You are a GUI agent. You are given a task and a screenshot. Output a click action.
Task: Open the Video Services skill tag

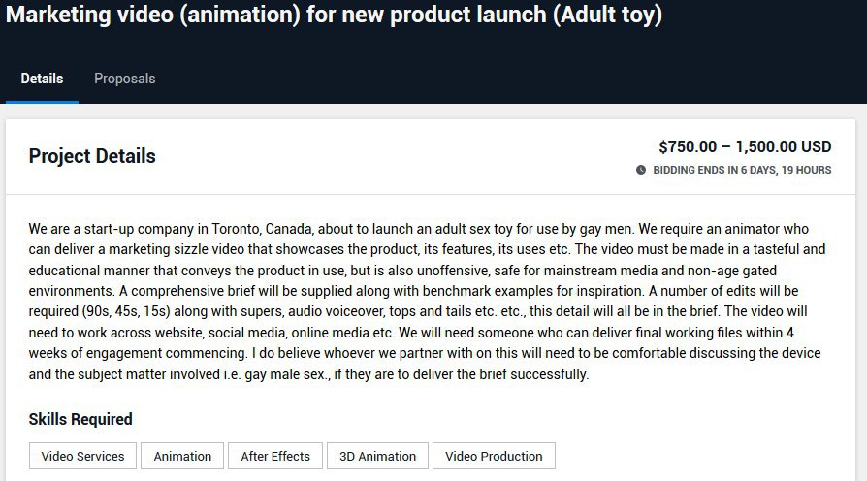pos(83,456)
